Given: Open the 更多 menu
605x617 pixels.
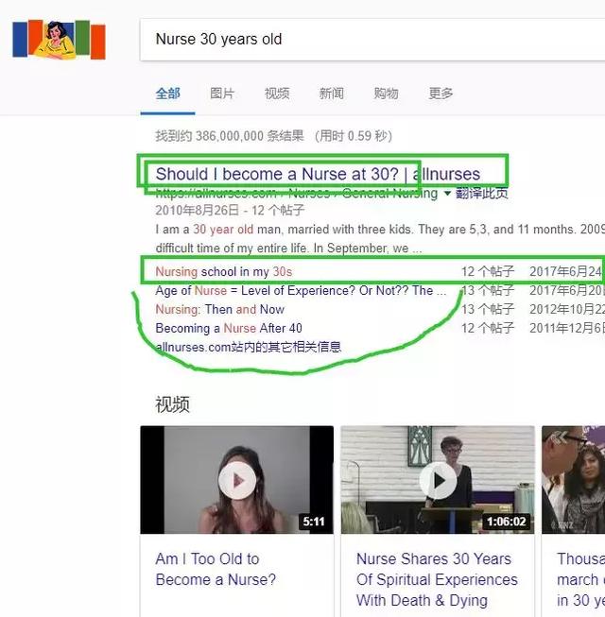Looking at the screenshot, I should point(441,94).
